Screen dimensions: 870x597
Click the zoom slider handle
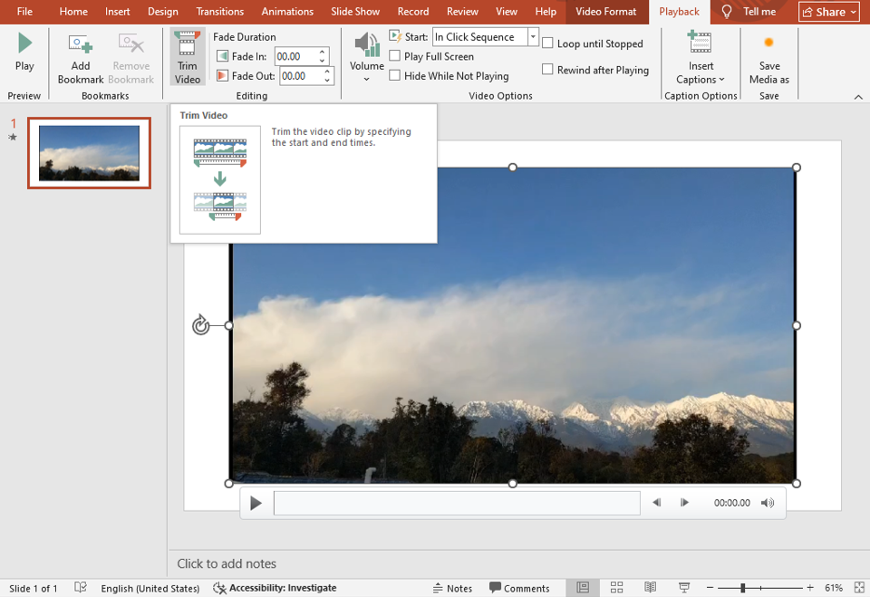(x=742, y=588)
